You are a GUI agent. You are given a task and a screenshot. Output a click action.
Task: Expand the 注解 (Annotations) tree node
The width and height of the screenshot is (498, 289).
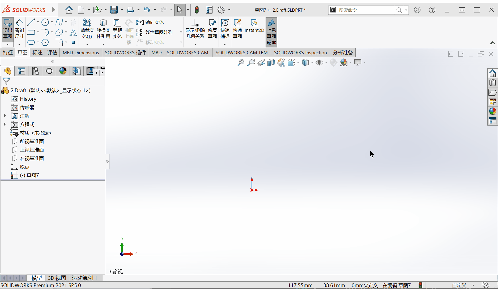coord(5,116)
